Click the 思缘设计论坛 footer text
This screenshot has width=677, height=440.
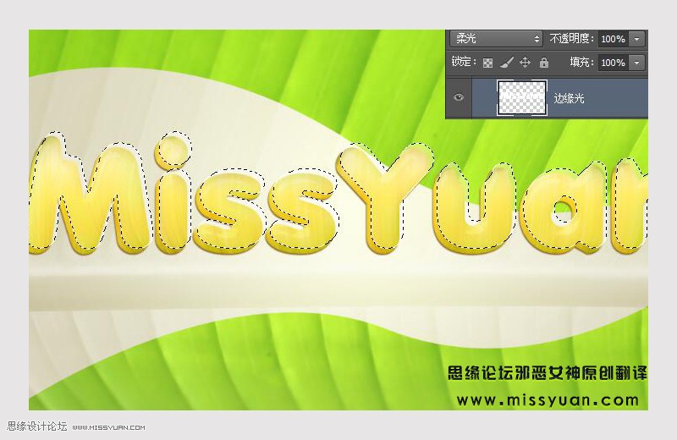point(37,426)
